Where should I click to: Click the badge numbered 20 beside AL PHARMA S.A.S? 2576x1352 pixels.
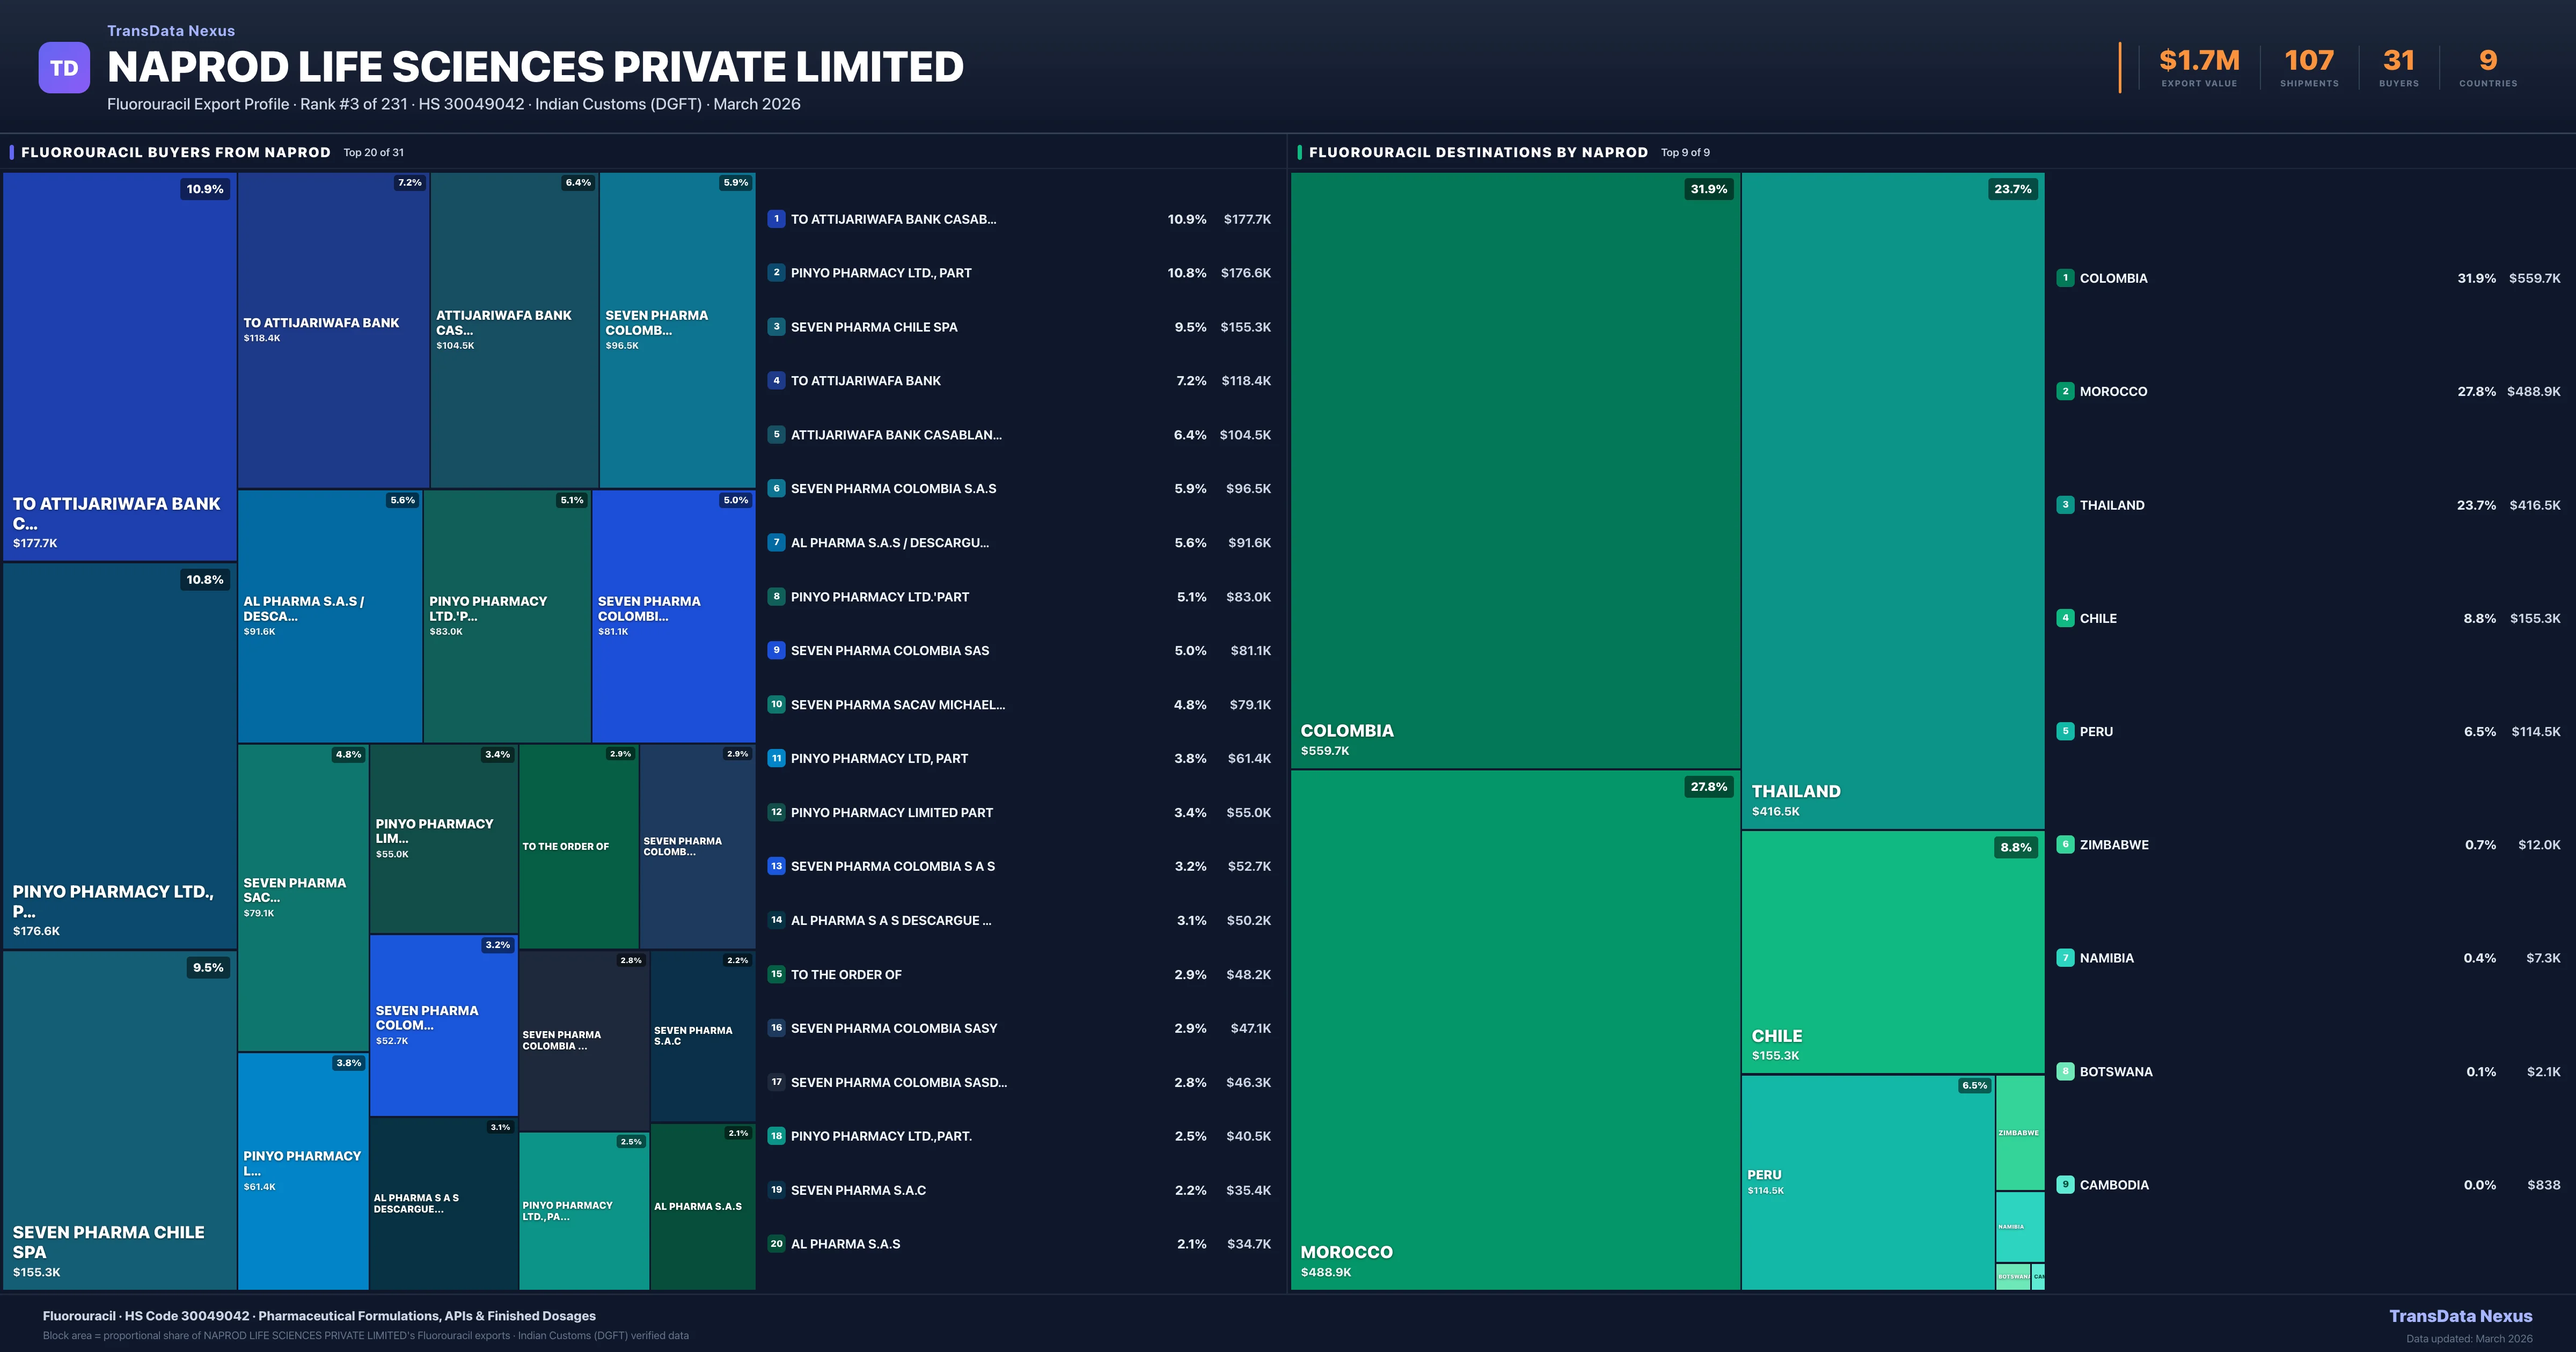[x=776, y=1244]
